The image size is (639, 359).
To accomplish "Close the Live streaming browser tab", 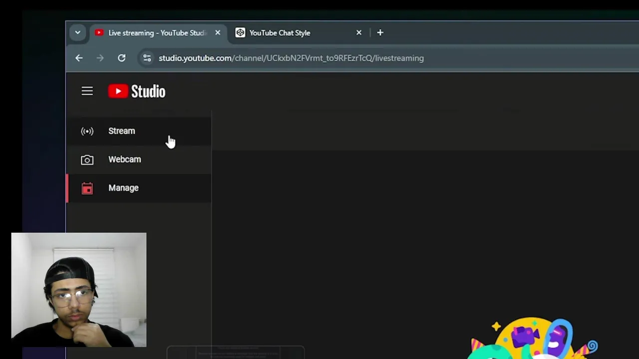I will pos(218,33).
